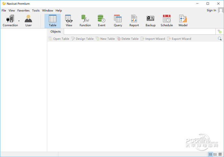Click the search magnifier icon
This screenshot has height=157, width=224.
pyautogui.click(x=220, y=39)
